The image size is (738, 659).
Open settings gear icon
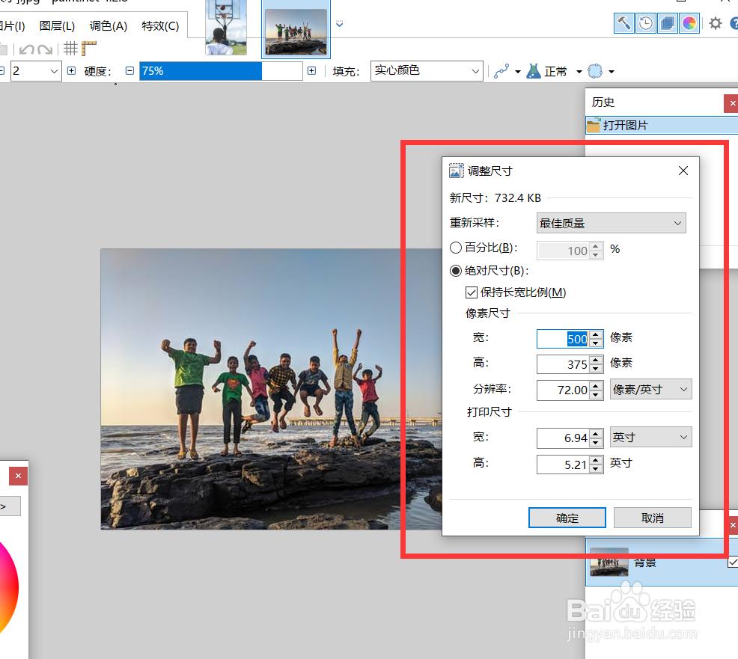716,23
